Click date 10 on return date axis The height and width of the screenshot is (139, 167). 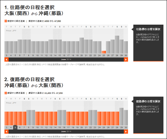37,127
